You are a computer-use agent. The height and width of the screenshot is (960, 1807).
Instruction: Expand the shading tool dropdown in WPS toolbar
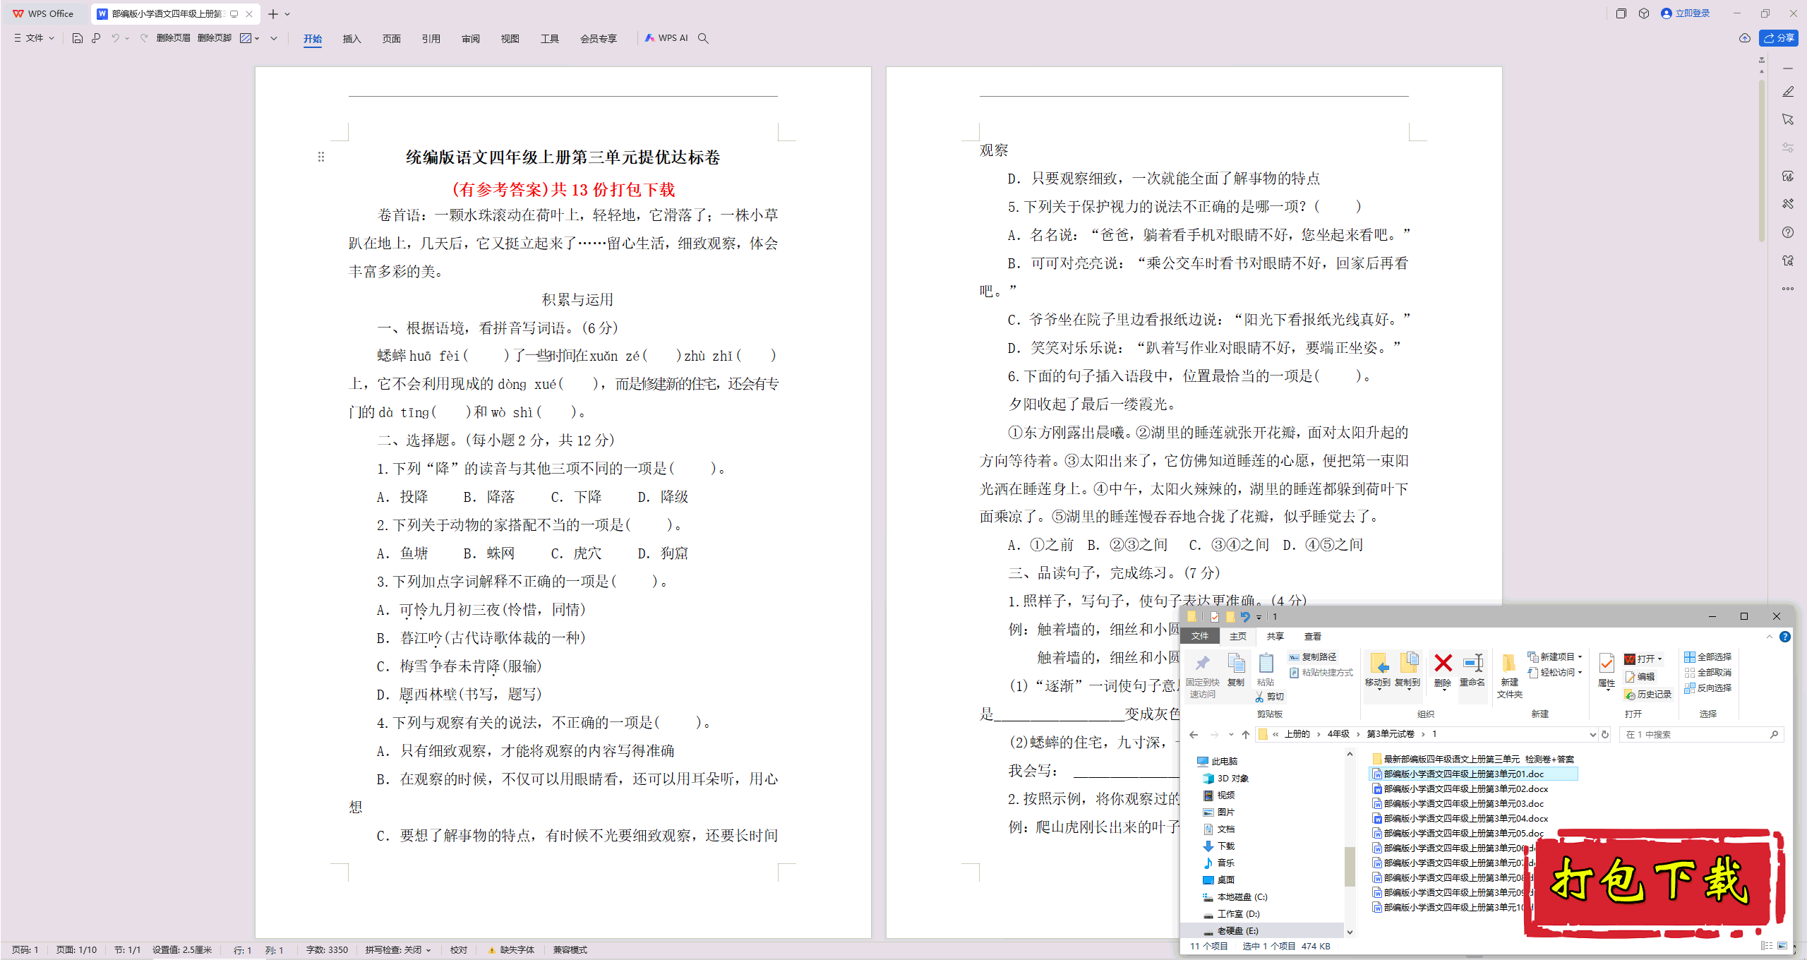point(258,38)
